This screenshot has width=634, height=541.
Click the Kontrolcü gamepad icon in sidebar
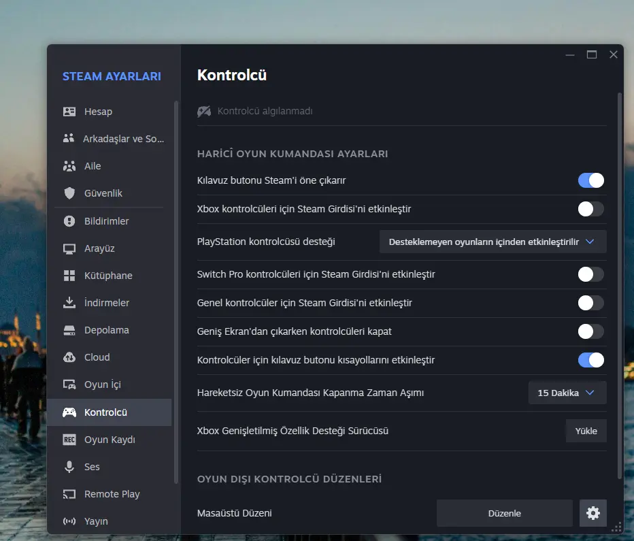click(69, 412)
